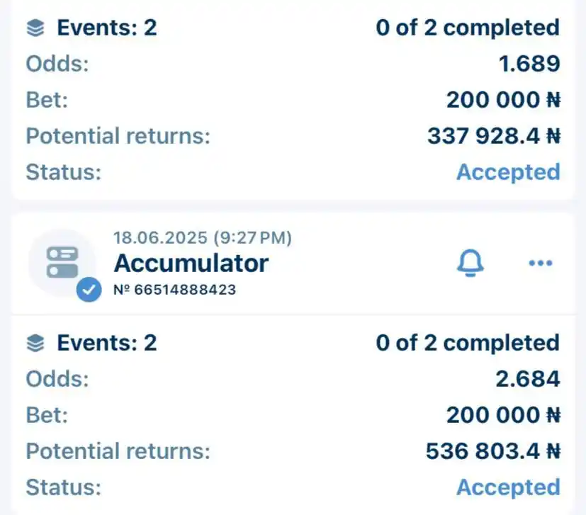
Task: Select the 2.684 odds value
Action: (x=528, y=379)
